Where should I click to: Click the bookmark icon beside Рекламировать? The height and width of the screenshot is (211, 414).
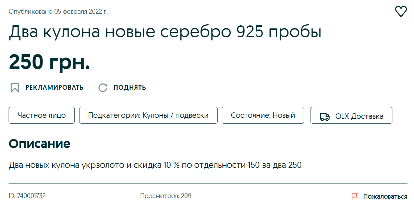click(x=15, y=88)
